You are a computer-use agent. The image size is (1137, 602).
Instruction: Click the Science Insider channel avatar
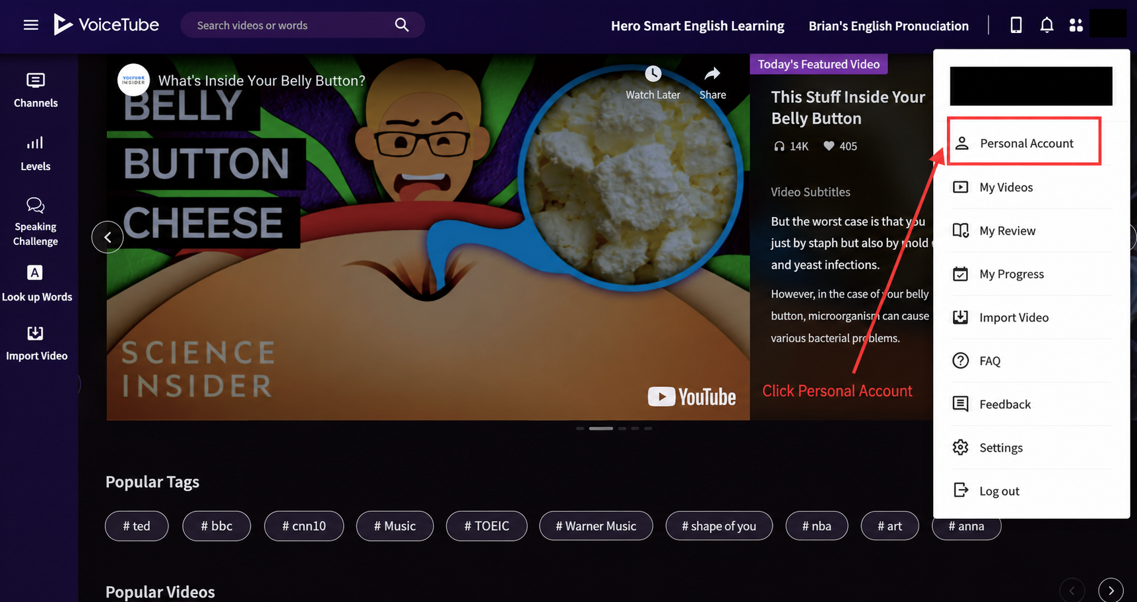(133, 80)
